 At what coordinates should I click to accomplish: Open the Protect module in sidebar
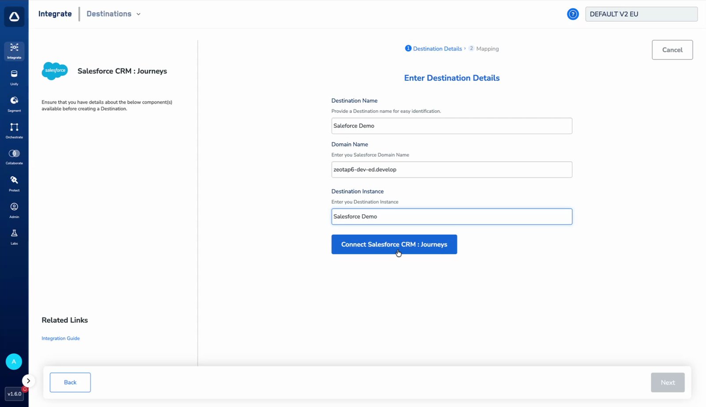[x=14, y=184]
